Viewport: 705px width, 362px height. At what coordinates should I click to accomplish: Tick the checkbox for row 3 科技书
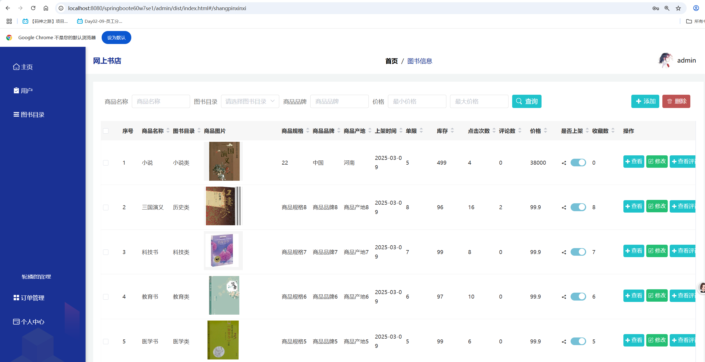106,252
